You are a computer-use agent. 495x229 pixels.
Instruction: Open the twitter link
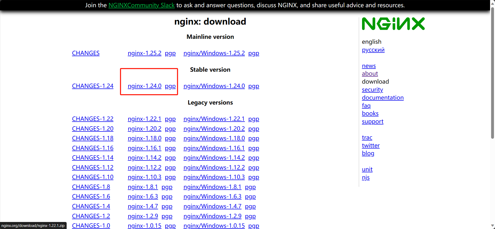coord(371,145)
